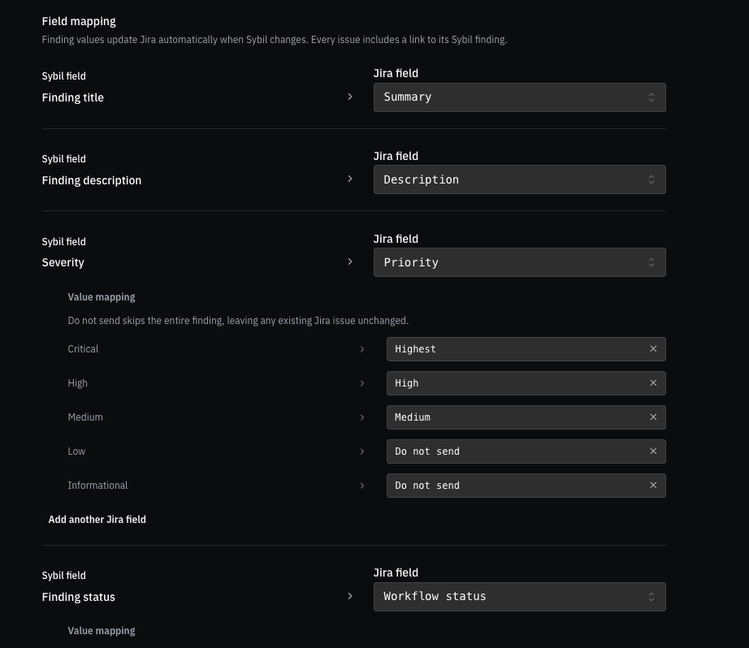Open the Priority Jira field dropdown

click(519, 262)
